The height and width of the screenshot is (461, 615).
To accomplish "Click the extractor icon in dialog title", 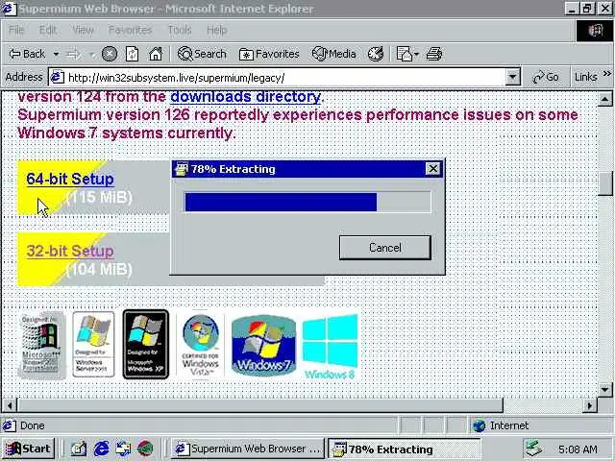I will pos(182,169).
